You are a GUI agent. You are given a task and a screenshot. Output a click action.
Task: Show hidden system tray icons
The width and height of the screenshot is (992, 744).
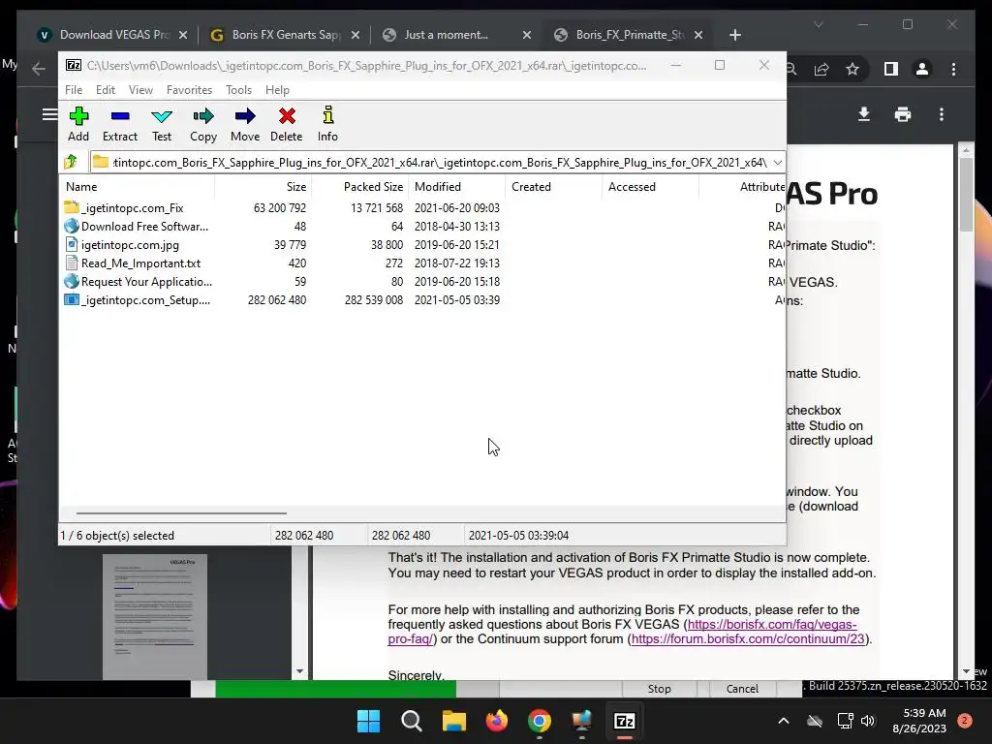point(783,721)
